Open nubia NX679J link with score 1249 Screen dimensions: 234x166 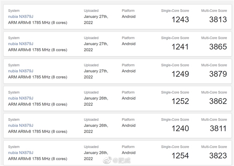click(21, 71)
